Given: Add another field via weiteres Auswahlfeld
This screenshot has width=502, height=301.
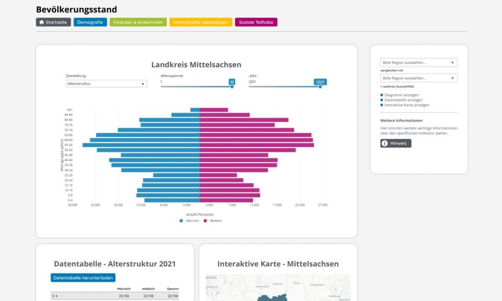Looking at the screenshot, I should point(397,86).
